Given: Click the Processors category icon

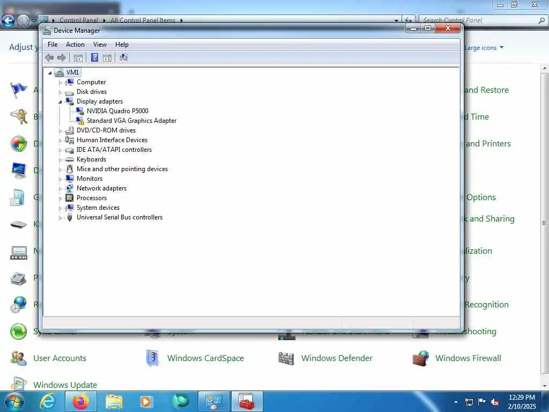Looking at the screenshot, I should tap(70, 198).
